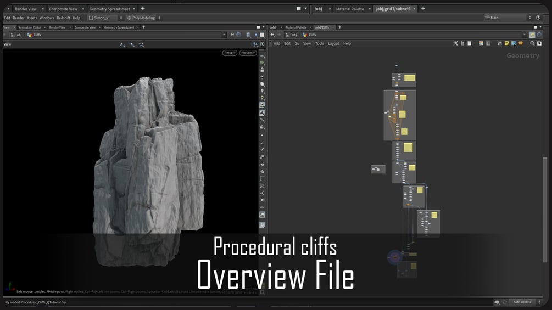Click the Cliffs breadcrumb in viewport path bar

pyautogui.click(x=34, y=35)
